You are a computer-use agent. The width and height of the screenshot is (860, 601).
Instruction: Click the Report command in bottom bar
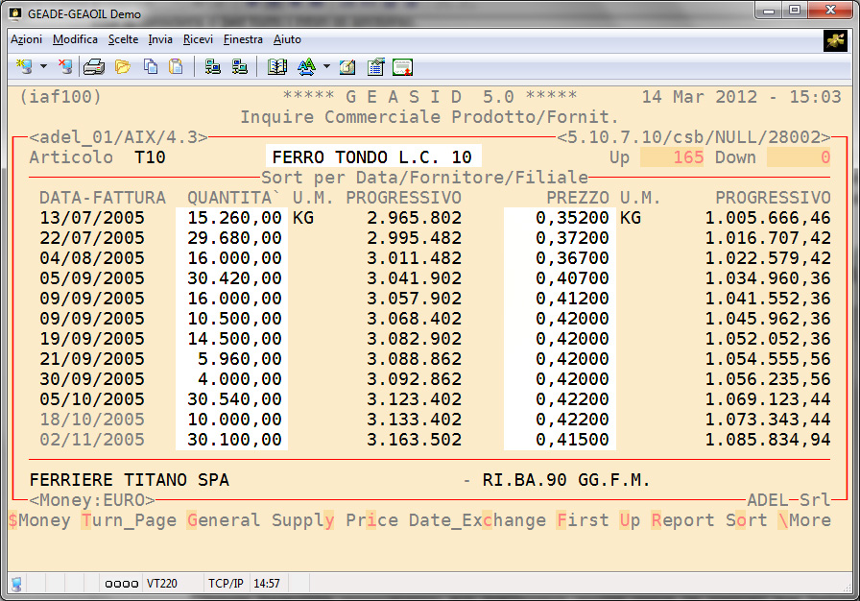pyautogui.click(x=682, y=520)
